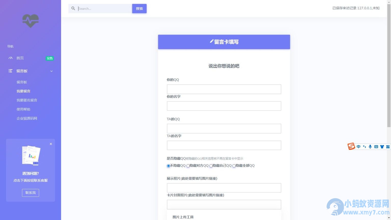Viewport: 391px width, 220px height.
Task: Click the report illustration in help card
Action: [x=31, y=155]
